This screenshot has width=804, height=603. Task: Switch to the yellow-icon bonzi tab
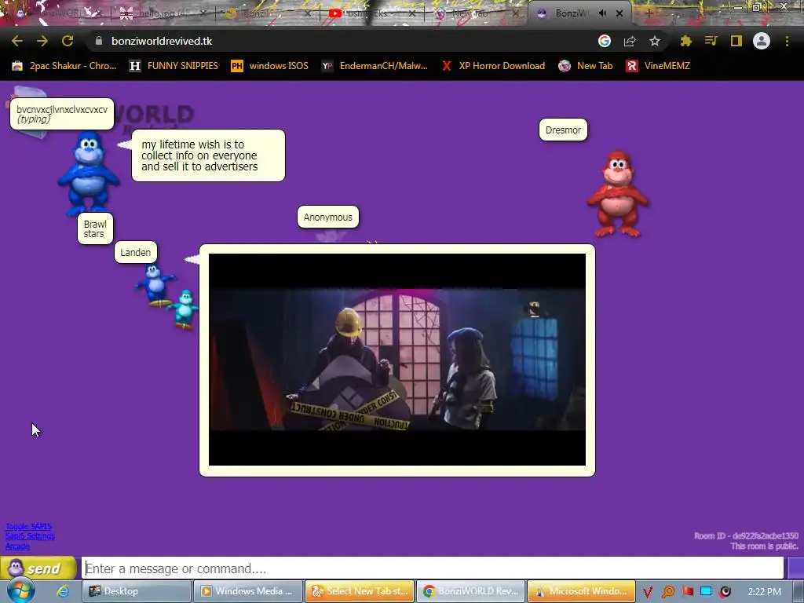pyautogui.click(x=268, y=13)
